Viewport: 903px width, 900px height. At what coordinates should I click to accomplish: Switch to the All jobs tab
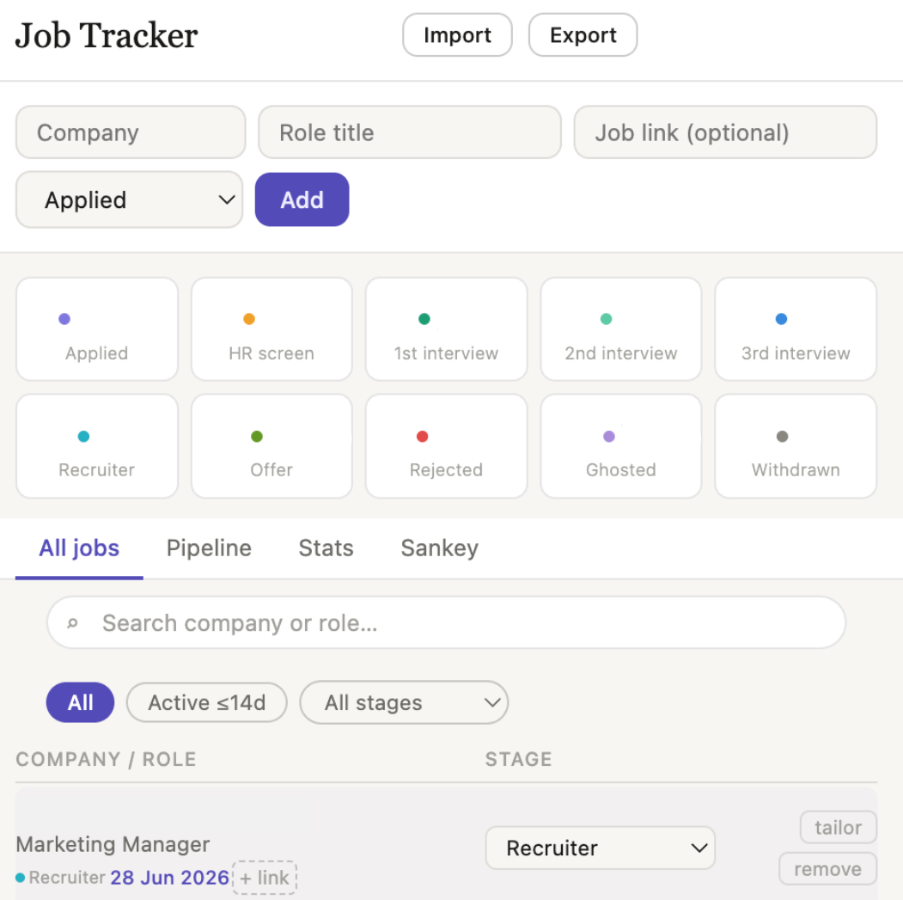point(79,548)
